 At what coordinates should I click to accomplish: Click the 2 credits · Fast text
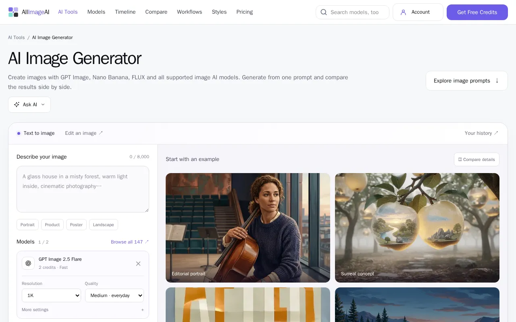(53, 267)
